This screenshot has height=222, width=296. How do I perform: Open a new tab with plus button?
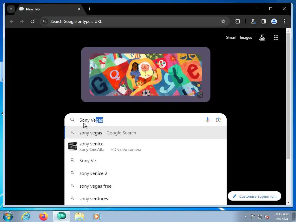[90, 9]
